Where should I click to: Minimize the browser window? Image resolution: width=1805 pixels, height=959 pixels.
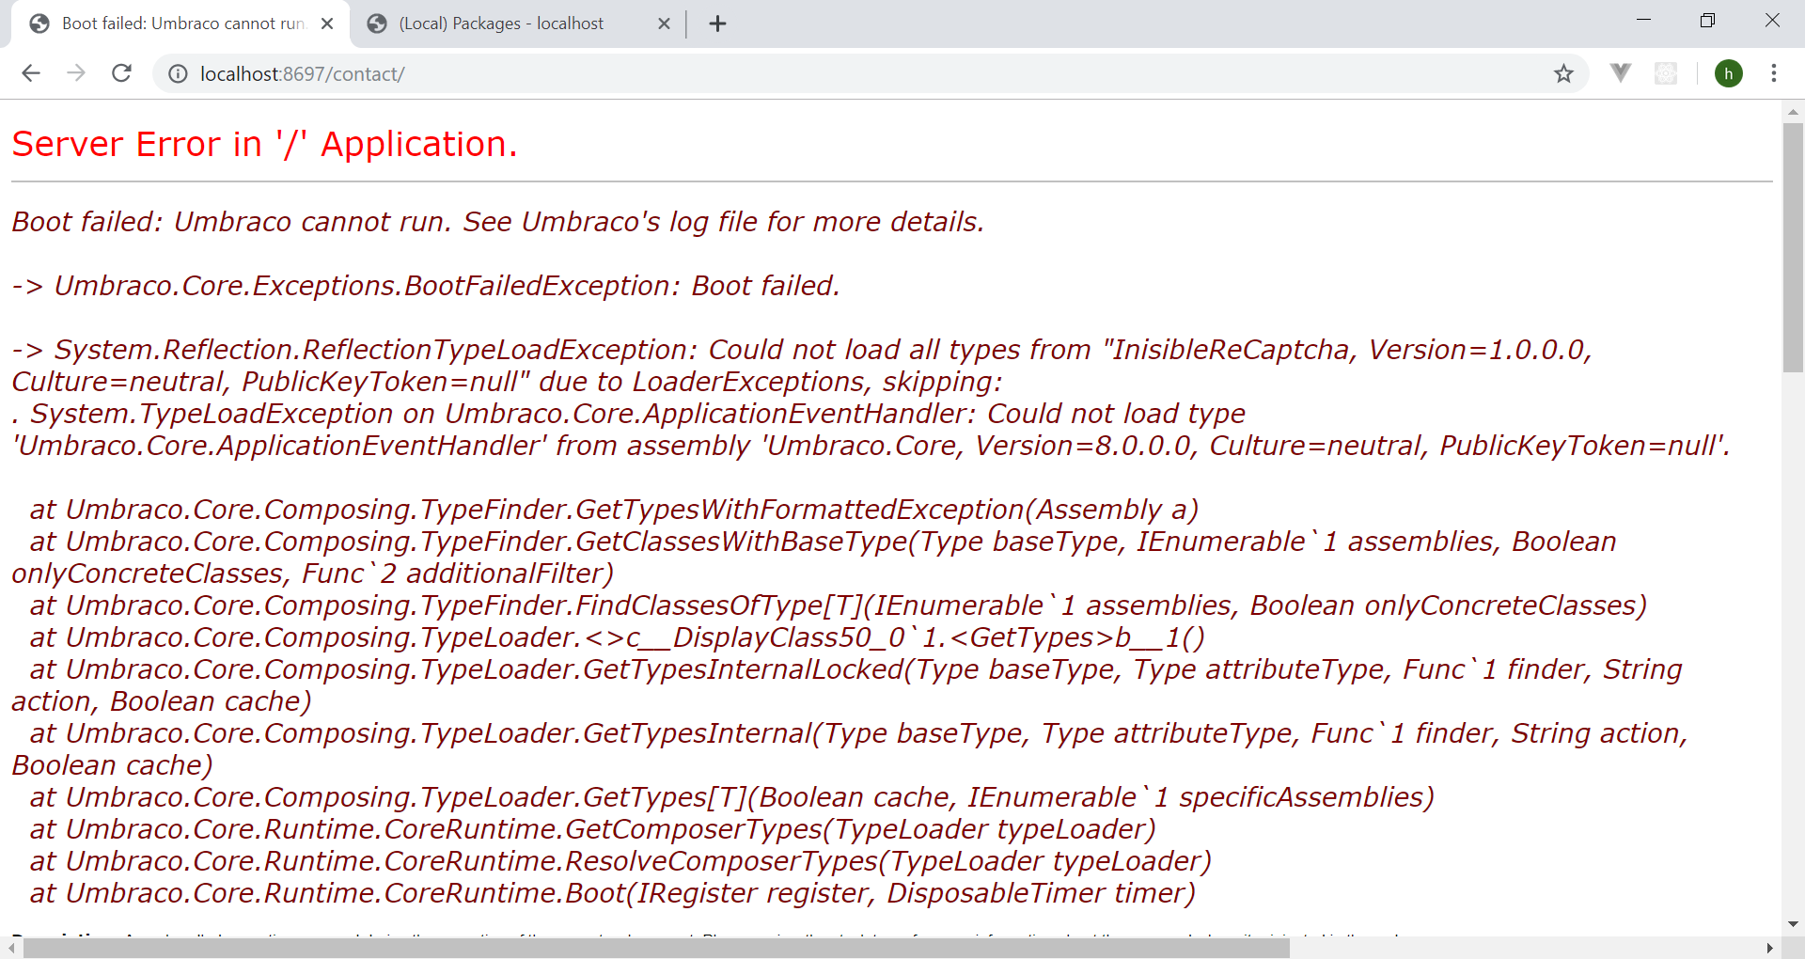tap(1643, 21)
